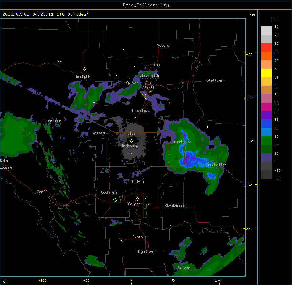This screenshot has height=285, width=292.
Task: Select the yellow diamond marker between Olds and Didsbury
Action: (131, 141)
